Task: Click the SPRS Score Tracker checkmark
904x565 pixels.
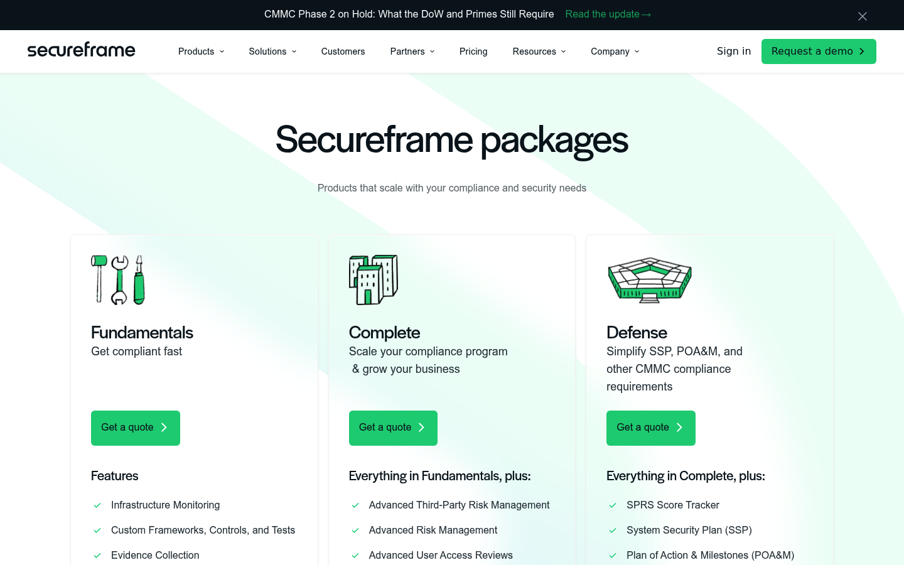Action: (613, 505)
